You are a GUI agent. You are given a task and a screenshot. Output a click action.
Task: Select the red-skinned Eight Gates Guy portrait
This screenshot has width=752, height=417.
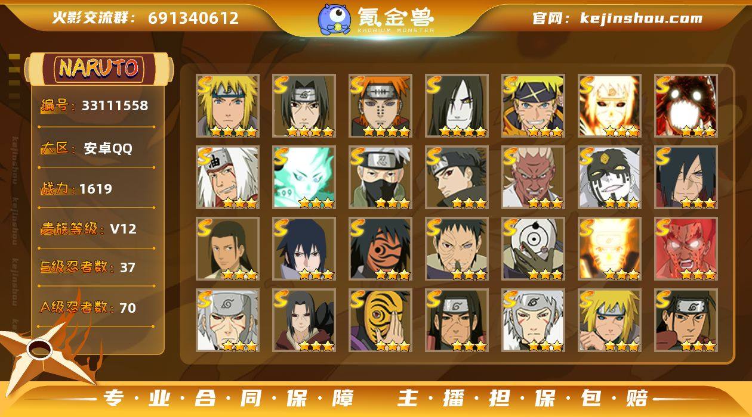click(x=686, y=248)
